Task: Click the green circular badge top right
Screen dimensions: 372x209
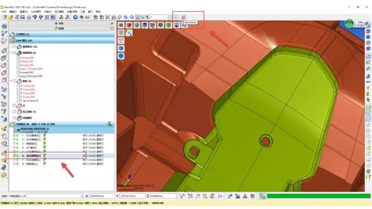Action: (349, 24)
